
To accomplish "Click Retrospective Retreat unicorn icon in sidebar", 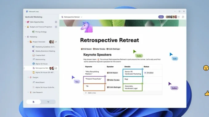I will (34, 68).
